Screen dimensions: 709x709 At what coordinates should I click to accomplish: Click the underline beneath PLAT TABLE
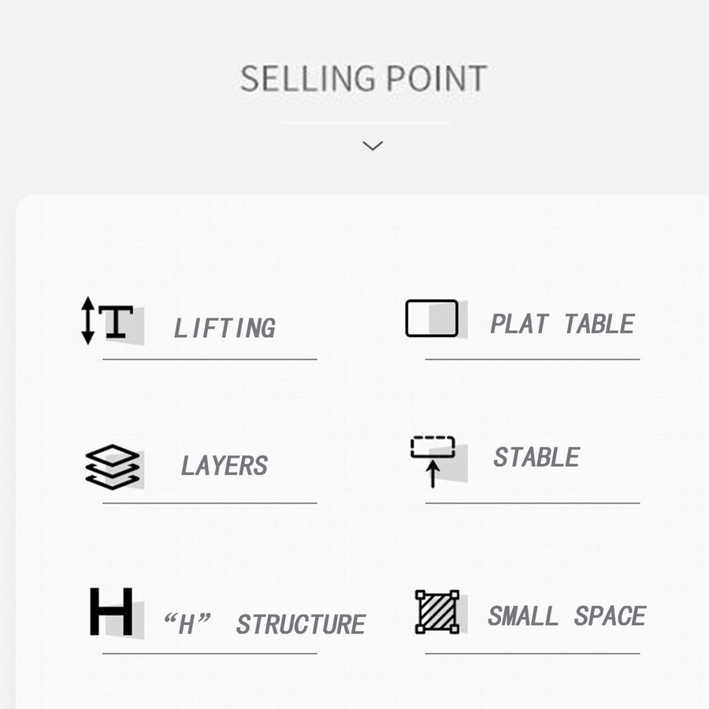533,359
